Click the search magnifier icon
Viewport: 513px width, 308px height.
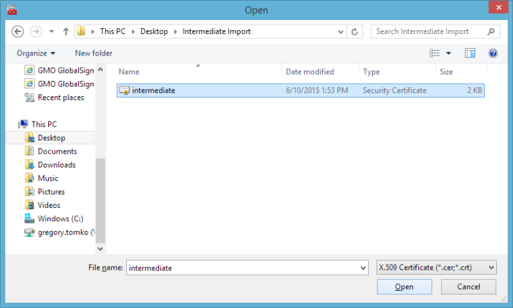point(491,31)
